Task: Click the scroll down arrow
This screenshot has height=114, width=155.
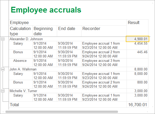Action: pyautogui.click(x=153, y=107)
